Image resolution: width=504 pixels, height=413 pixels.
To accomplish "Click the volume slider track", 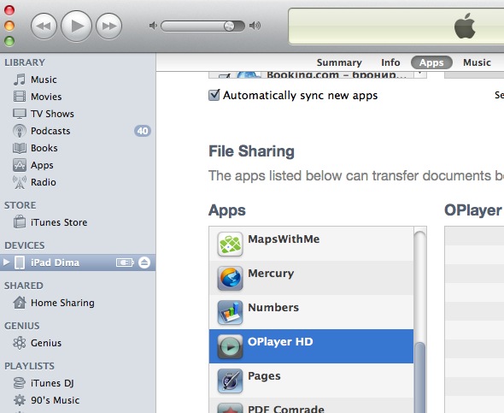I will (202, 26).
